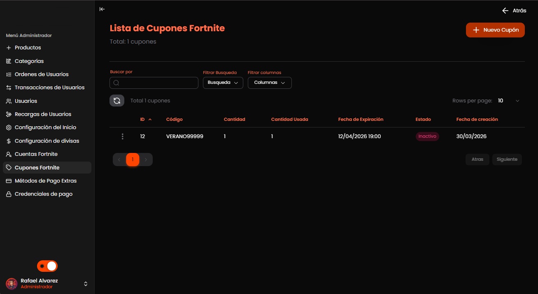The width and height of the screenshot is (538, 294).
Task: Open row actions menu for VERANO99999
Action: pos(123,137)
